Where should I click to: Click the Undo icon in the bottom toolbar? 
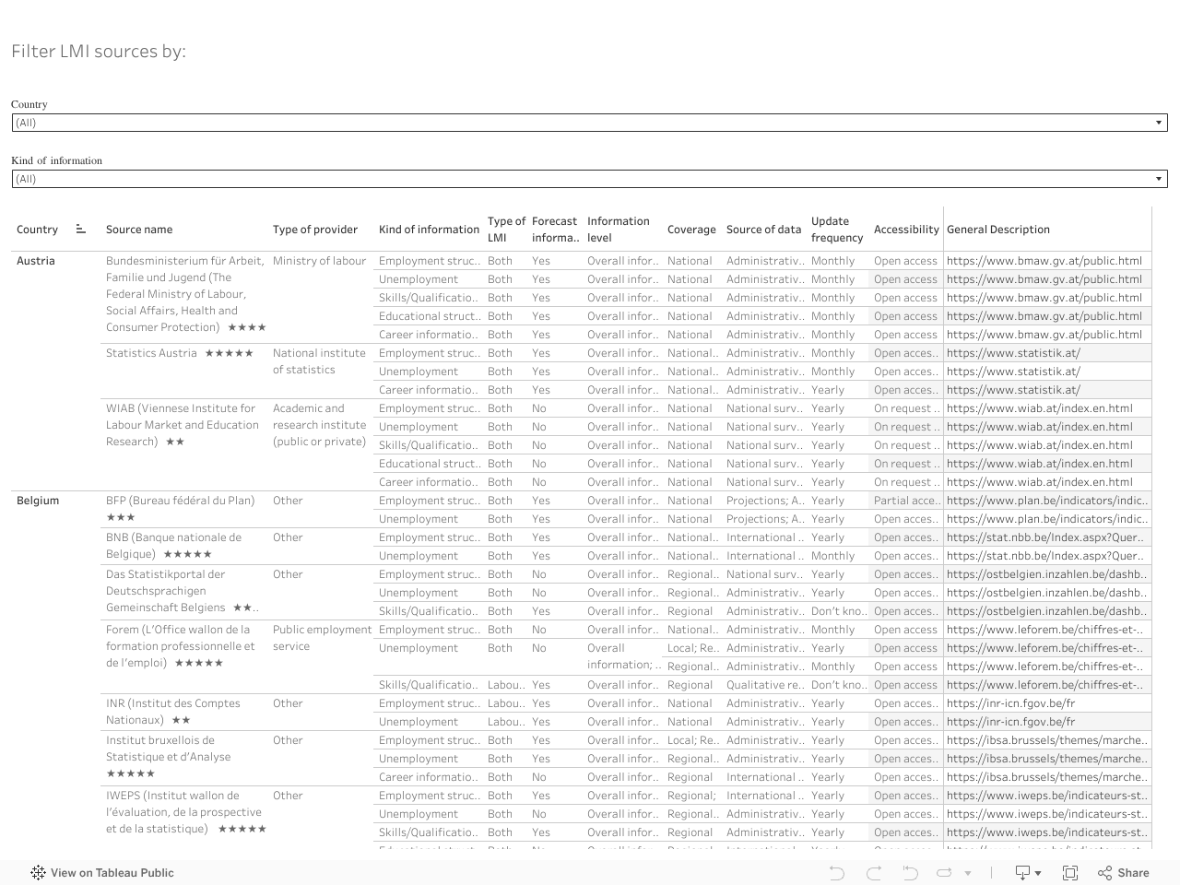coord(837,873)
